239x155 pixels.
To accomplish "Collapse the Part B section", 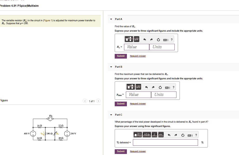I will 111,67.
